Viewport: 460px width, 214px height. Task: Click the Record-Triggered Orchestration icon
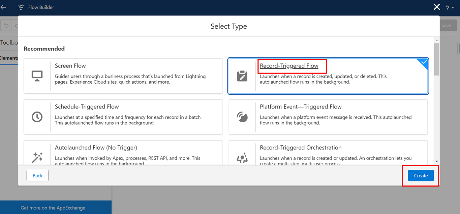(x=242, y=158)
